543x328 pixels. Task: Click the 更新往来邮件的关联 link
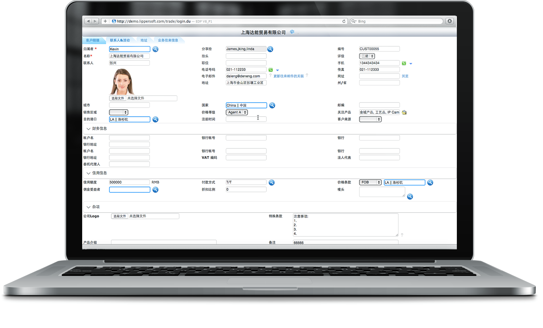pos(289,76)
